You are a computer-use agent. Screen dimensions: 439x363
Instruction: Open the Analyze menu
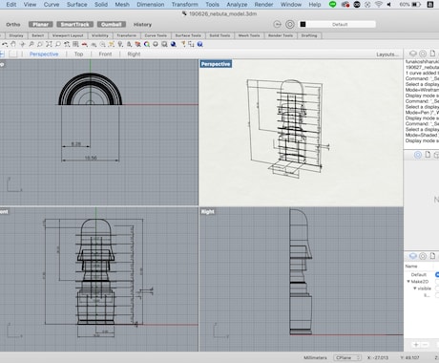(237, 5)
